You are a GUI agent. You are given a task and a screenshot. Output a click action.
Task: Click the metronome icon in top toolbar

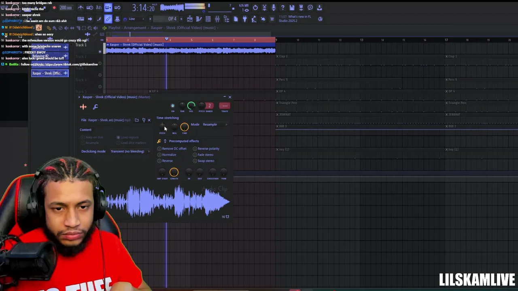tap(81, 8)
